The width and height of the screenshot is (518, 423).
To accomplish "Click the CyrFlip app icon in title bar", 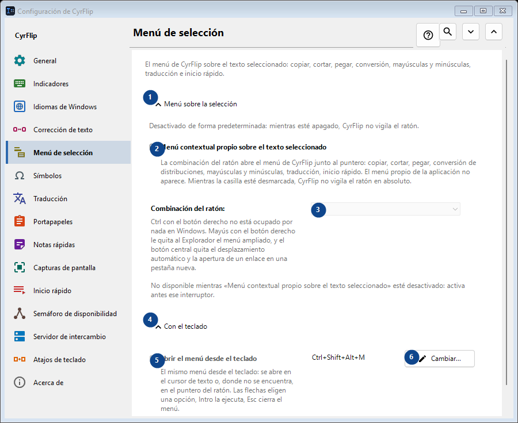I will point(10,11).
